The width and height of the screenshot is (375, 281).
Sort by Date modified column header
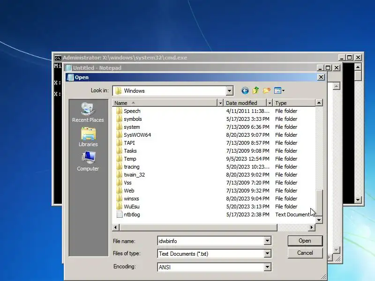[x=245, y=103]
